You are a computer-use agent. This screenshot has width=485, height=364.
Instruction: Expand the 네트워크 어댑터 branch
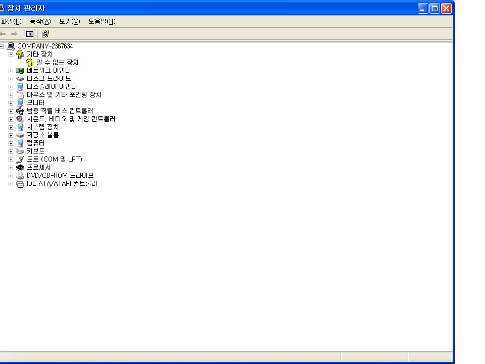[x=11, y=71]
